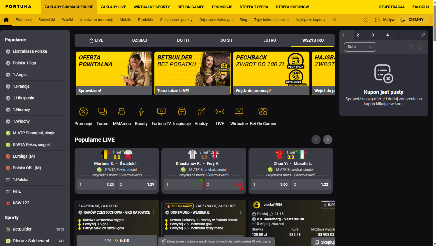Go to previous Popularne LIVE matches
437x246 pixels.
[316, 140]
